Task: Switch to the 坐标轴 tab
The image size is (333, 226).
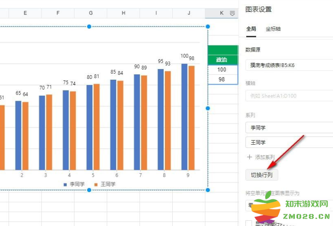Action: tap(273, 29)
